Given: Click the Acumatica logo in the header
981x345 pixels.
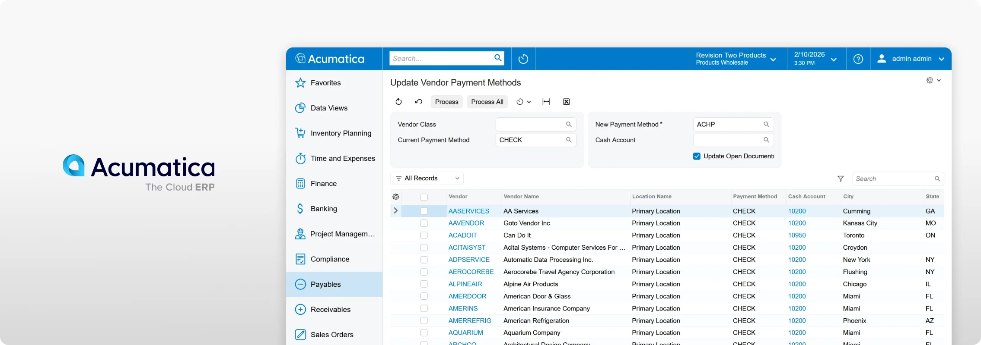Looking at the screenshot, I should [330, 59].
